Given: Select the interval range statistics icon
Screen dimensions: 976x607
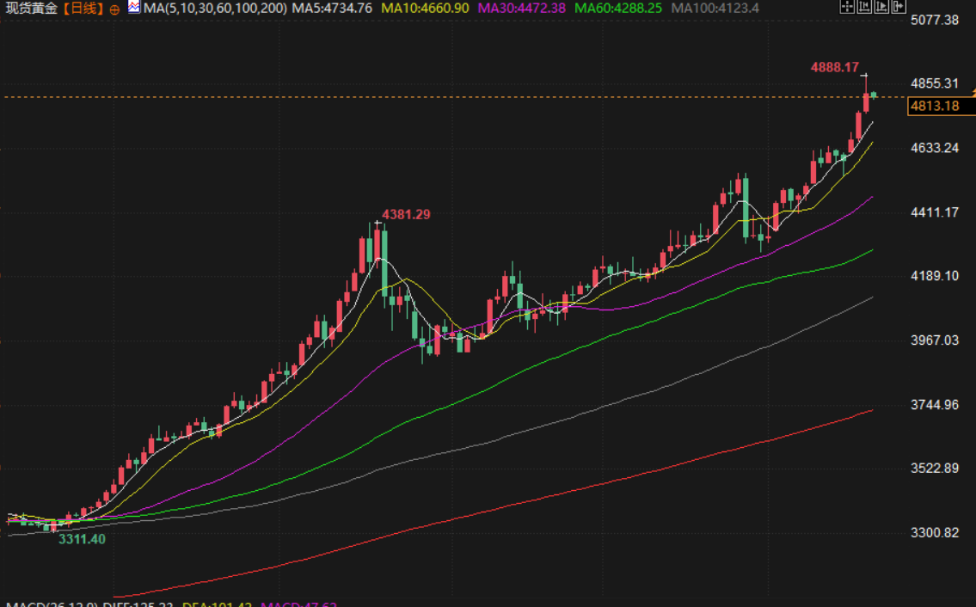Looking at the screenshot, I should click(864, 6).
